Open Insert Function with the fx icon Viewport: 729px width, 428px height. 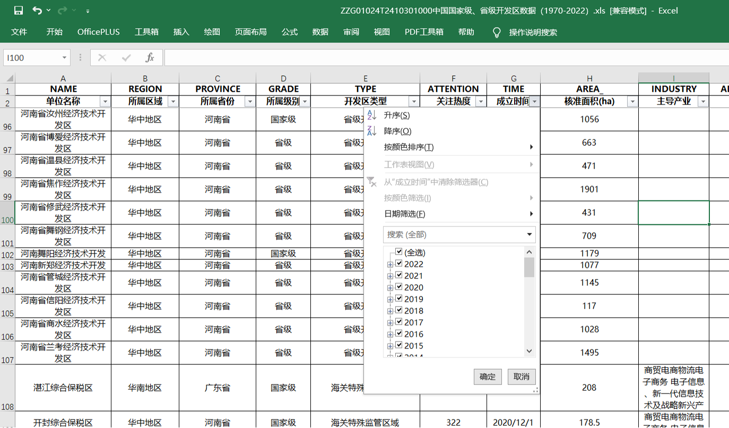pyautogui.click(x=150, y=58)
